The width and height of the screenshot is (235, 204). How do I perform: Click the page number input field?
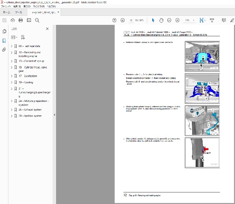tap(131, 20)
